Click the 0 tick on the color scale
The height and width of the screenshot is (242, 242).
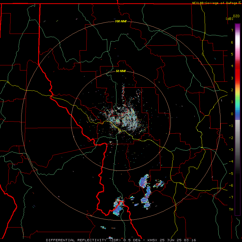[x=232, y=114]
